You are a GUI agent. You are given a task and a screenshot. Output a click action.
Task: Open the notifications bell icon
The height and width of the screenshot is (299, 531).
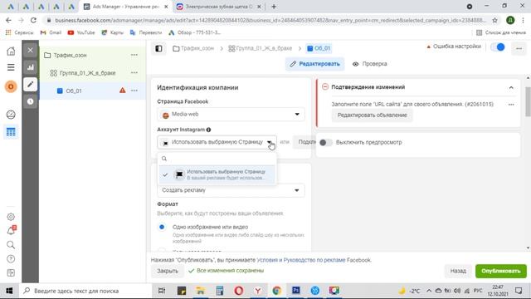tap(11, 231)
